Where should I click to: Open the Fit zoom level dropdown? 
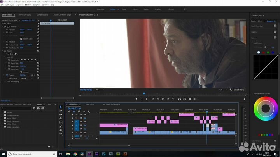tap(100, 90)
